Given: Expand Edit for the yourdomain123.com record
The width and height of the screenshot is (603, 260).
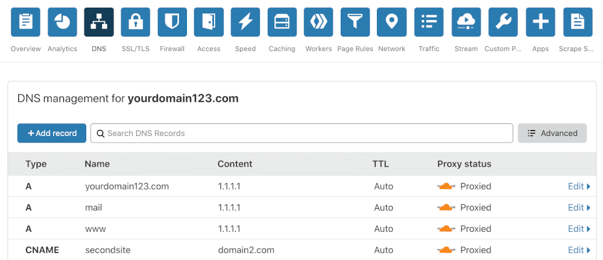Looking at the screenshot, I should [579, 187].
